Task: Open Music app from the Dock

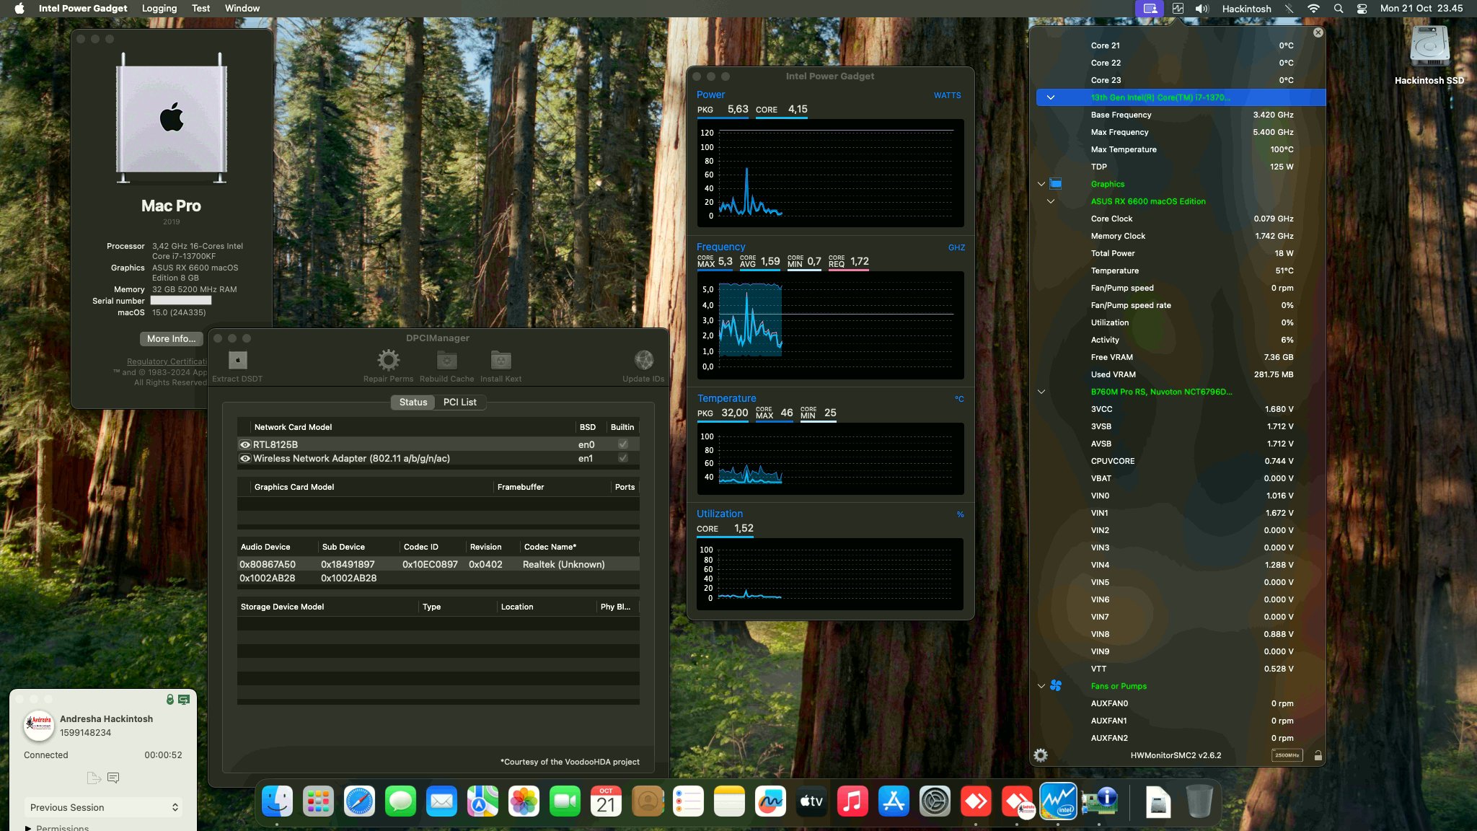Action: pos(852,801)
